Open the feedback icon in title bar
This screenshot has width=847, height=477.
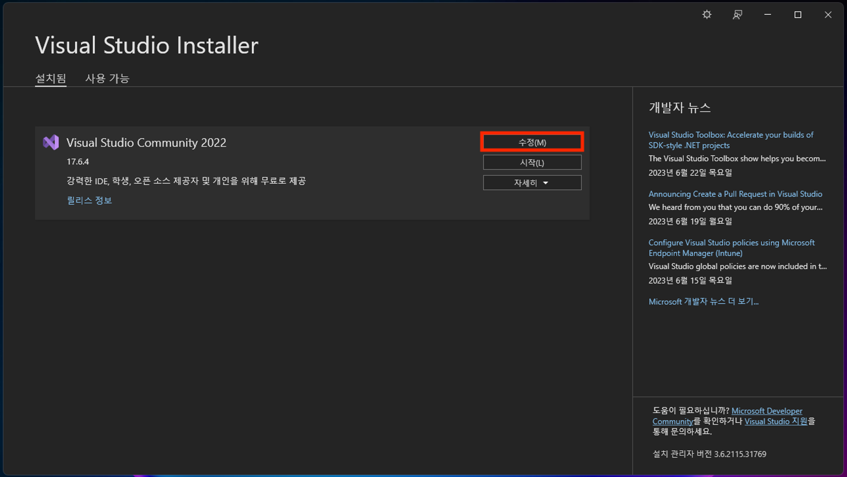tap(737, 15)
